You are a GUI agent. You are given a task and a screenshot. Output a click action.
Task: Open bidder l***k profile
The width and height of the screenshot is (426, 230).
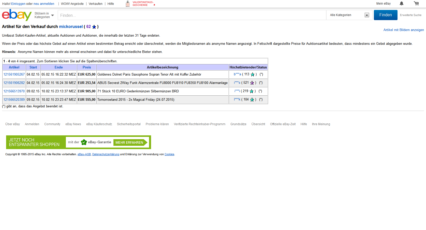click(237, 99)
